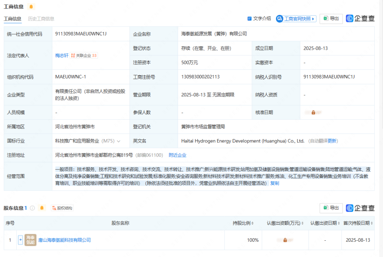Click registered capital value 500万元
Screen dimensions: 383x257
(189, 62)
